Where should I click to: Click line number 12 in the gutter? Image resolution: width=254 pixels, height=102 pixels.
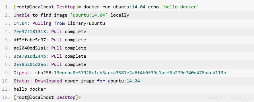coord(6,97)
